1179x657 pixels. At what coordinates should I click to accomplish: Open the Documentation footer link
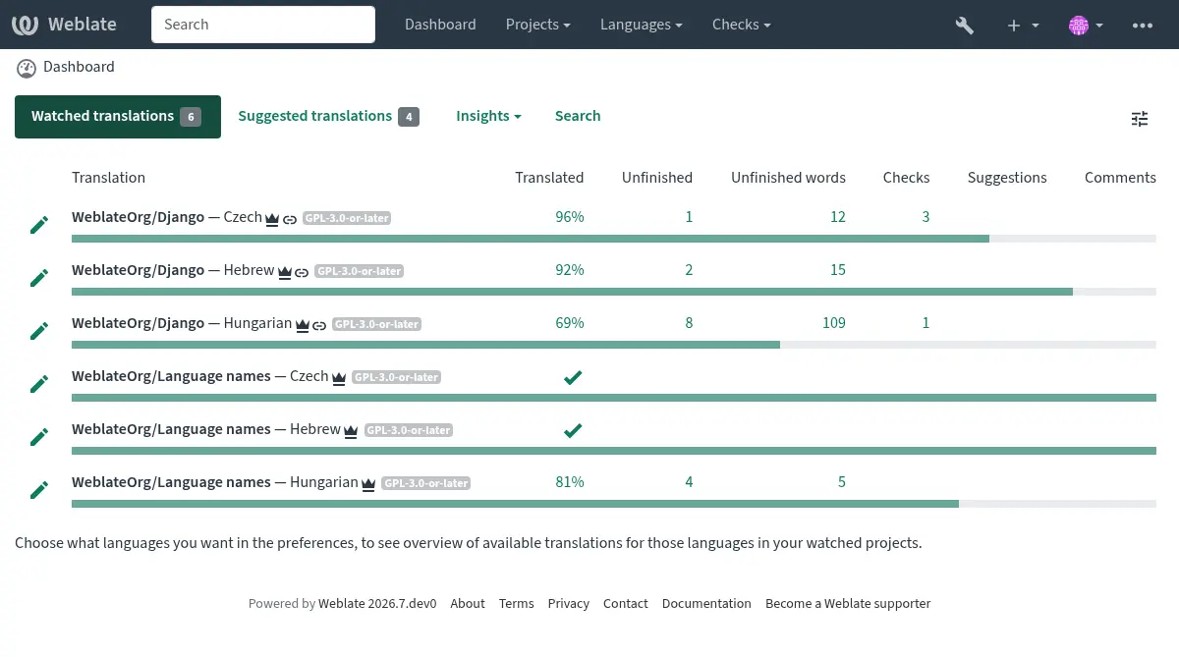click(706, 604)
